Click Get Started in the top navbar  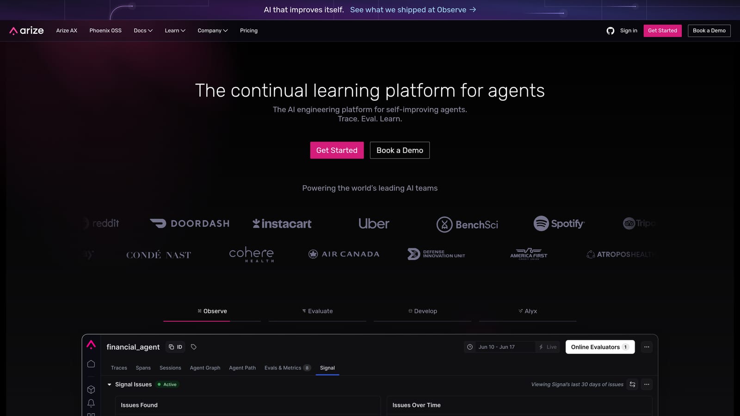(x=662, y=31)
